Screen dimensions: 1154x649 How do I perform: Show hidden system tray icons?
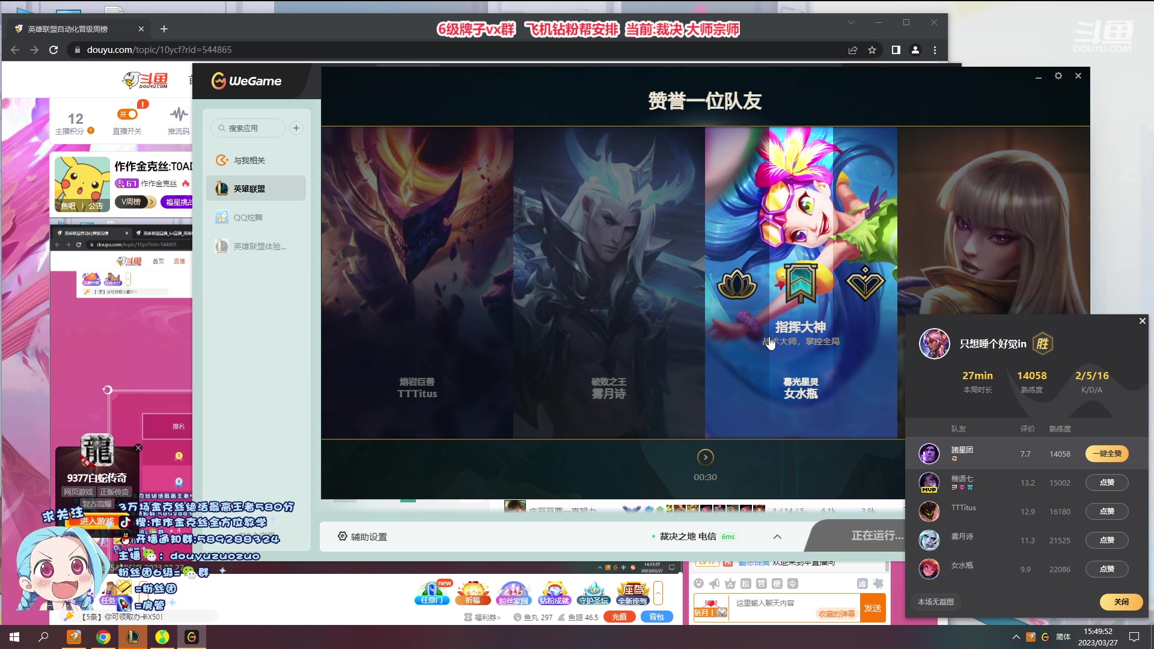[x=1016, y=637]
